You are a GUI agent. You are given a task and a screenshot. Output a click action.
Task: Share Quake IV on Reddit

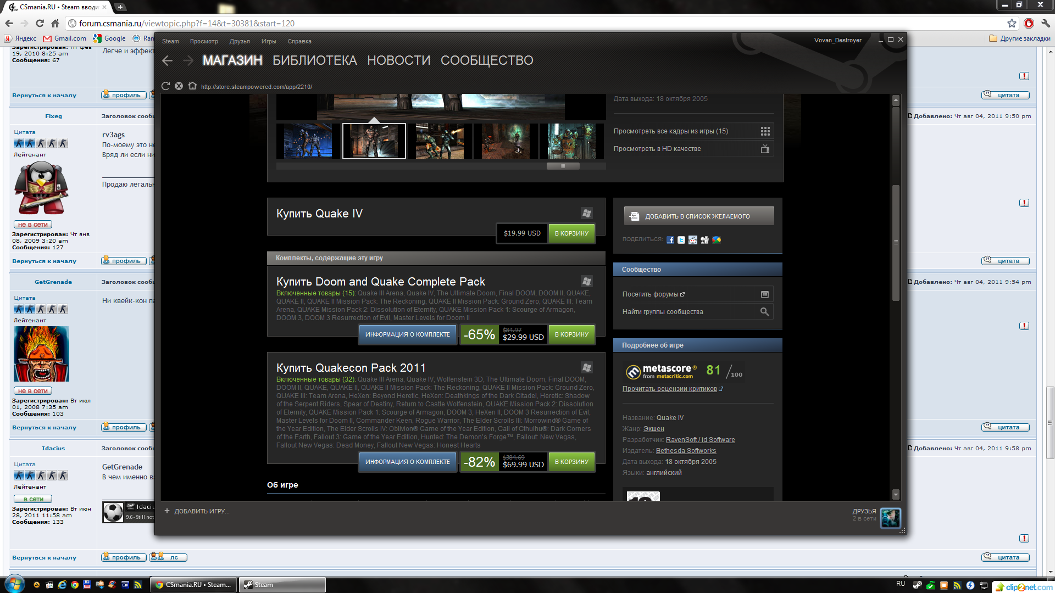pos(693,240)
